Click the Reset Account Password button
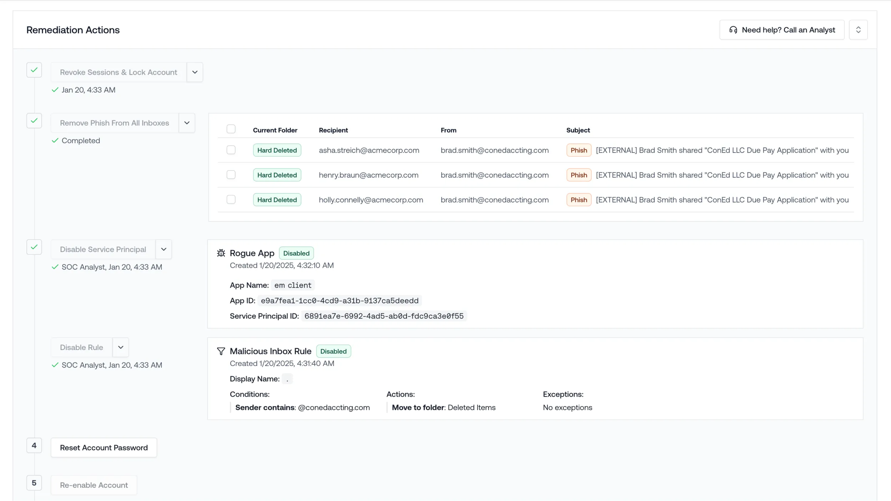Screen dimensions: 891x501 point(104,448)
